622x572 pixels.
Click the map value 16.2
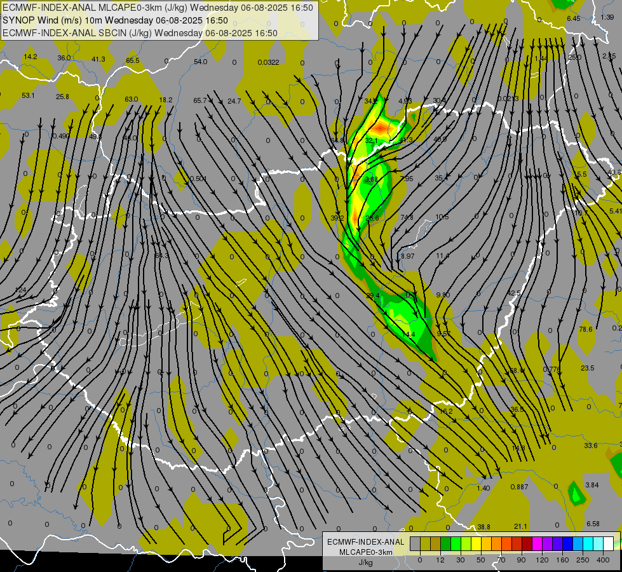tap(446, 411)
